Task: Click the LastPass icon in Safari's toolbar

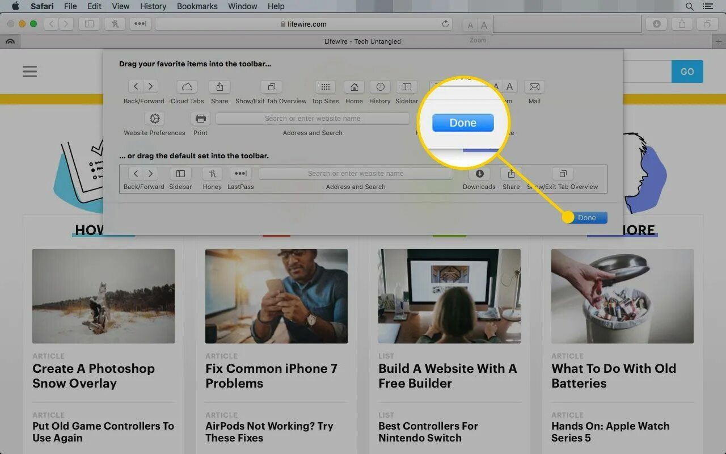Action: point(140,24)
